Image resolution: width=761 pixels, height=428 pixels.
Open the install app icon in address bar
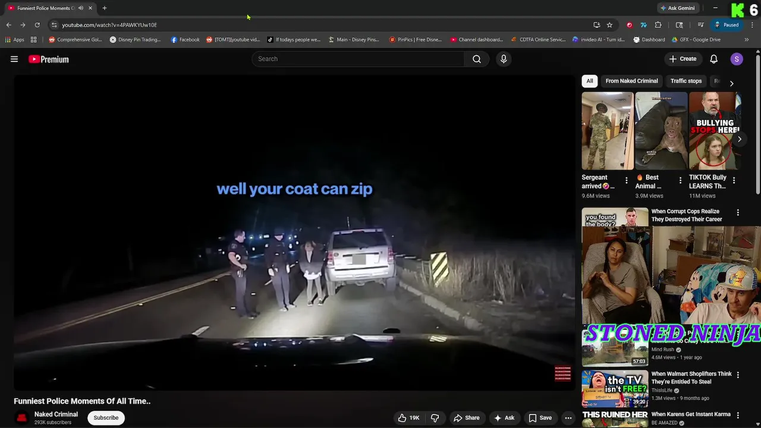click(596, 25)
